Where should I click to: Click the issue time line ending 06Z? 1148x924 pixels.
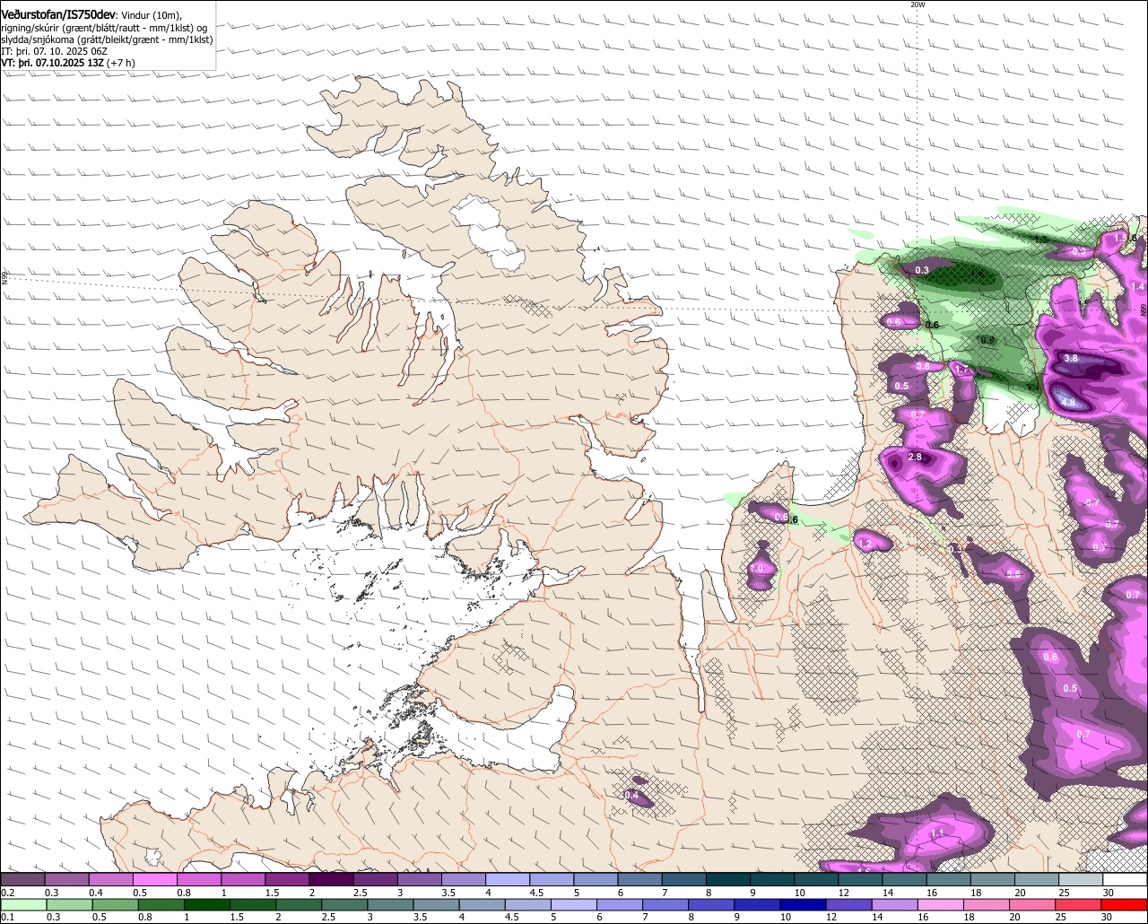[x=55, y=51]
